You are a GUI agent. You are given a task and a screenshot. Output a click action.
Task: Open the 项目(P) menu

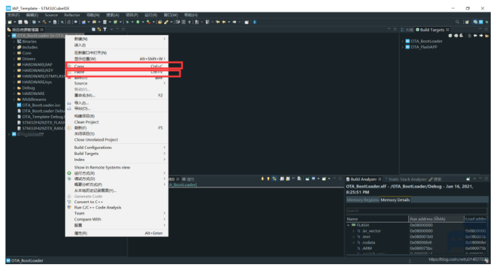[x=132, y=15]
